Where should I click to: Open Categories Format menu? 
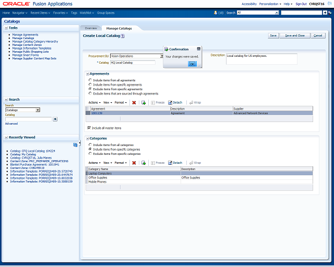point(121,163)
